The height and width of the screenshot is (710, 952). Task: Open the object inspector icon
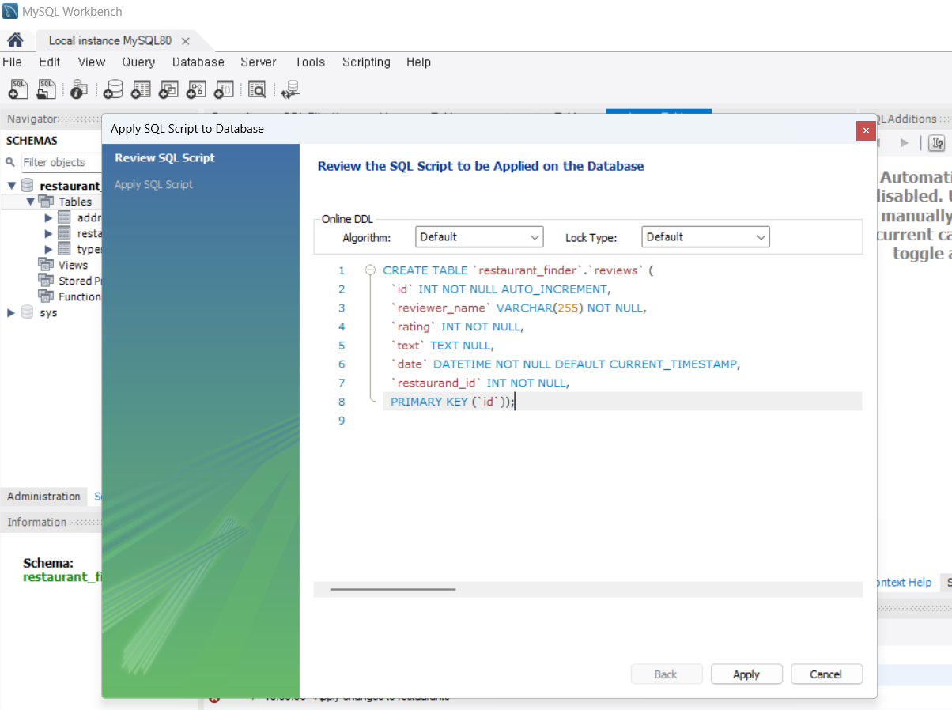[x=78, y=89]
